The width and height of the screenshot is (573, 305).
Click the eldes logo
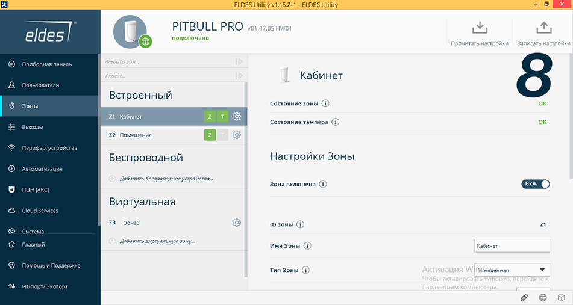tap(51, 32)
